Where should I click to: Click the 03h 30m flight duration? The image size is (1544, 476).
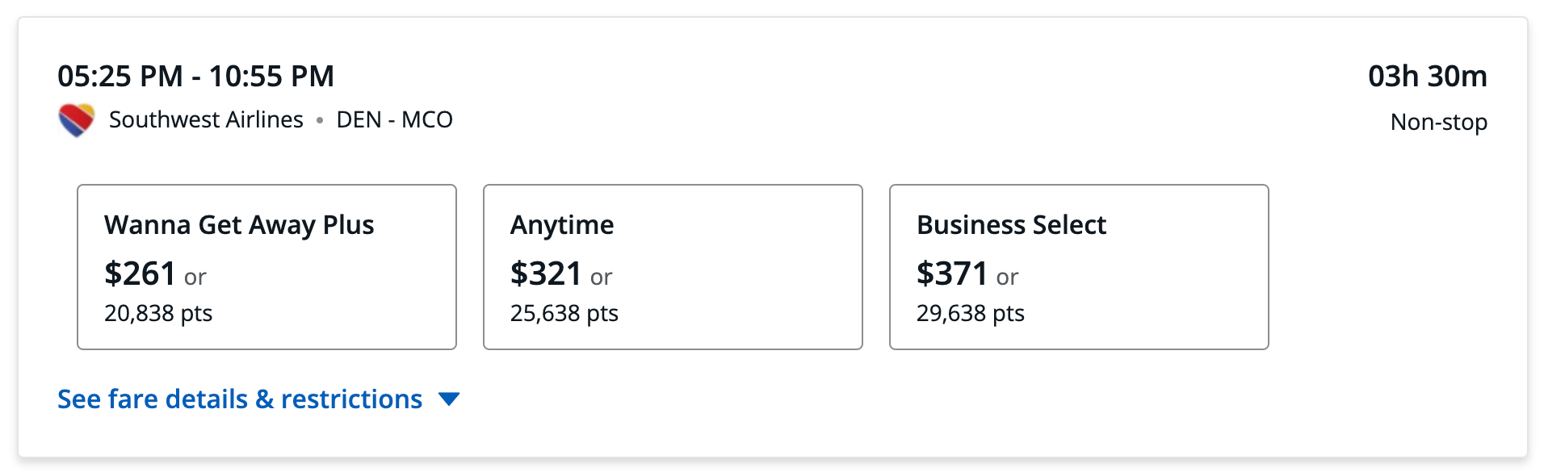click(1427, 77)
